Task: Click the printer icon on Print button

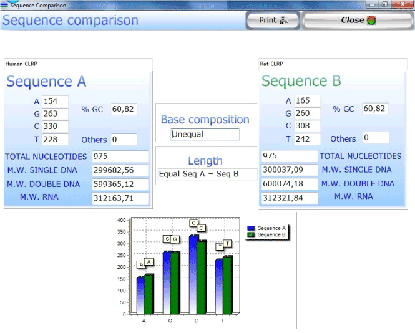Action: click(284, 21)
